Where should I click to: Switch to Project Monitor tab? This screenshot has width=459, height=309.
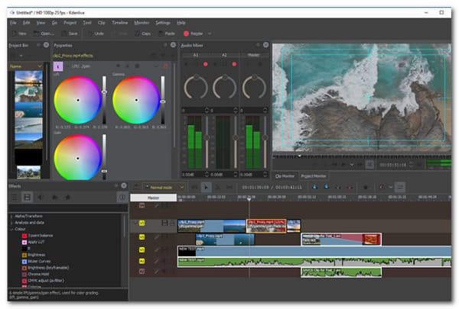click(313, 176)
